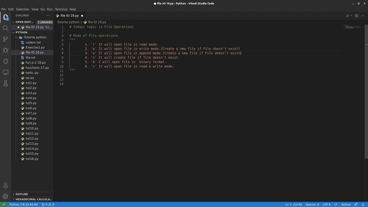Expand the Outline section
Viewport: 368px width, 207px height.
[x=22, y=194]
